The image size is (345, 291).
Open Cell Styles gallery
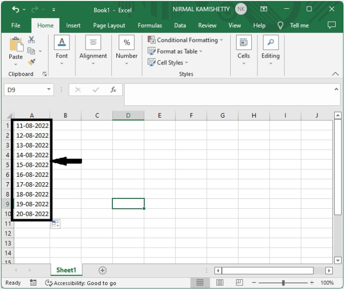(168, 63)
